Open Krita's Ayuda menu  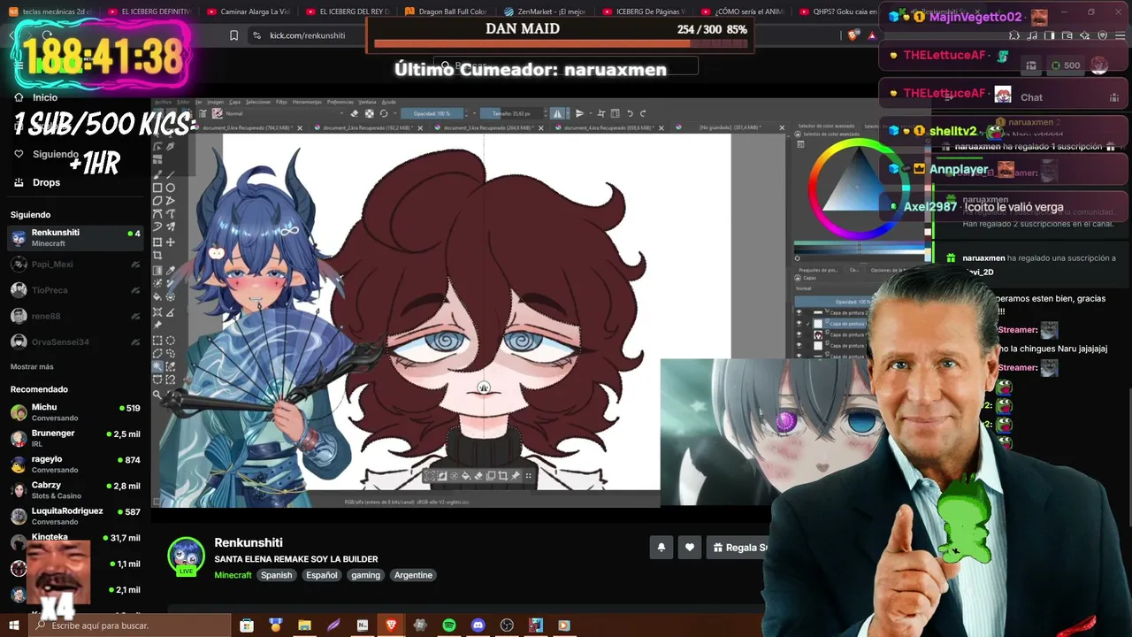tap(388, 102)
